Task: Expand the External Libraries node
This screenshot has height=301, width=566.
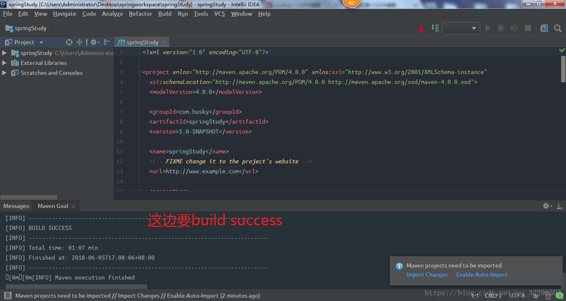Action: pos(4,63)
